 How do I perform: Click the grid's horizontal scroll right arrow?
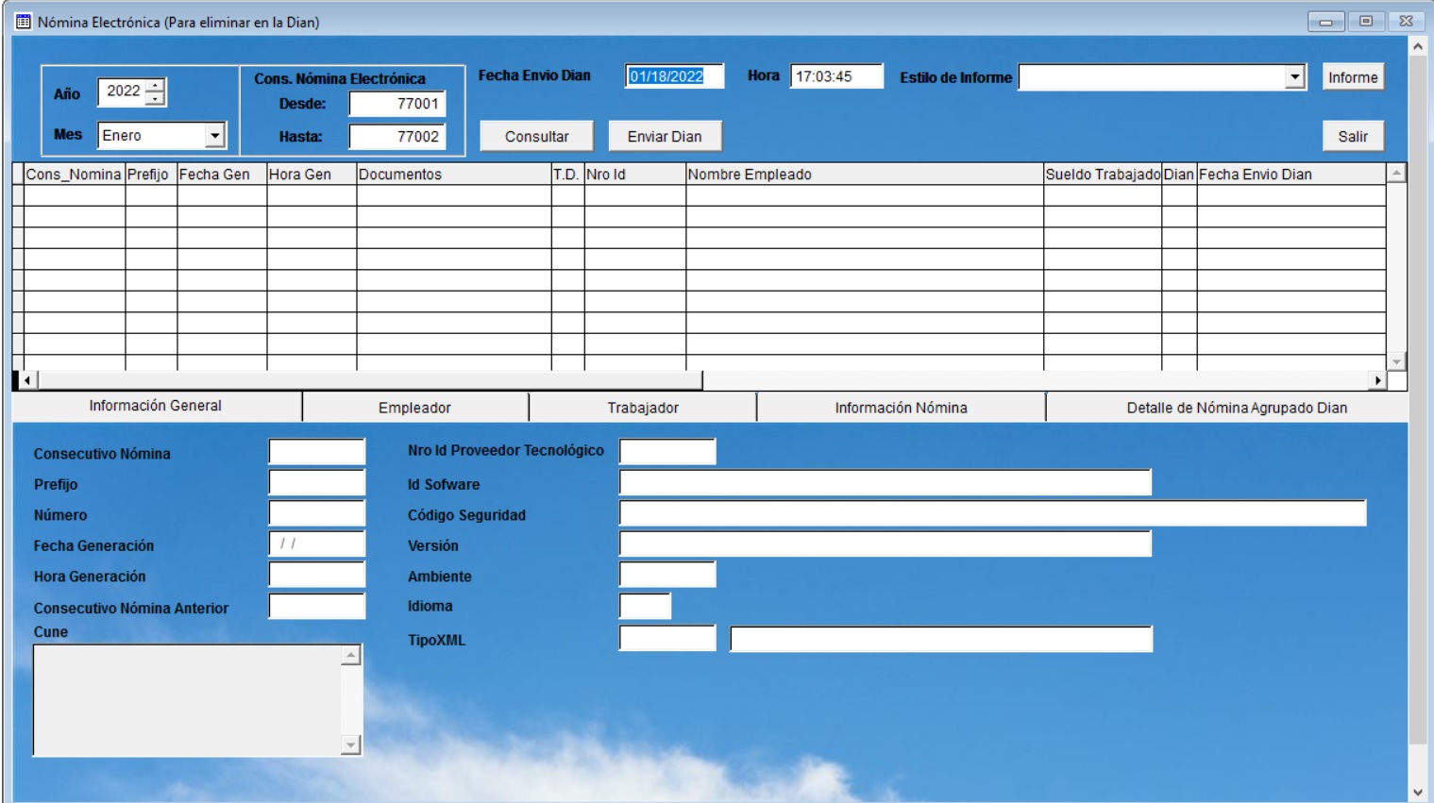point(1378,380)
